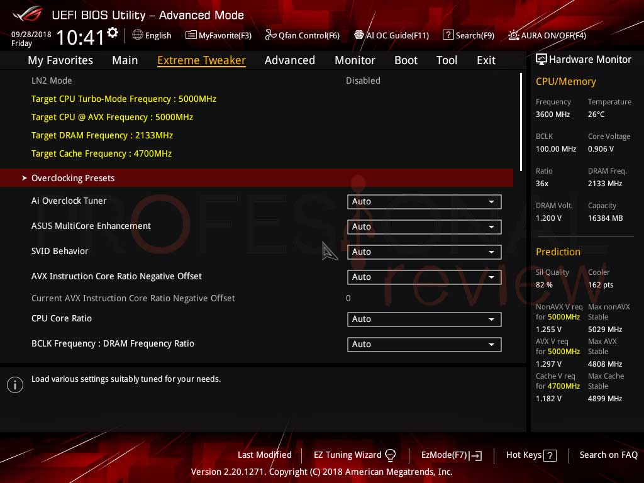Open the Boot menu tab
The image size is (644, 483).
tap(406, 60)
